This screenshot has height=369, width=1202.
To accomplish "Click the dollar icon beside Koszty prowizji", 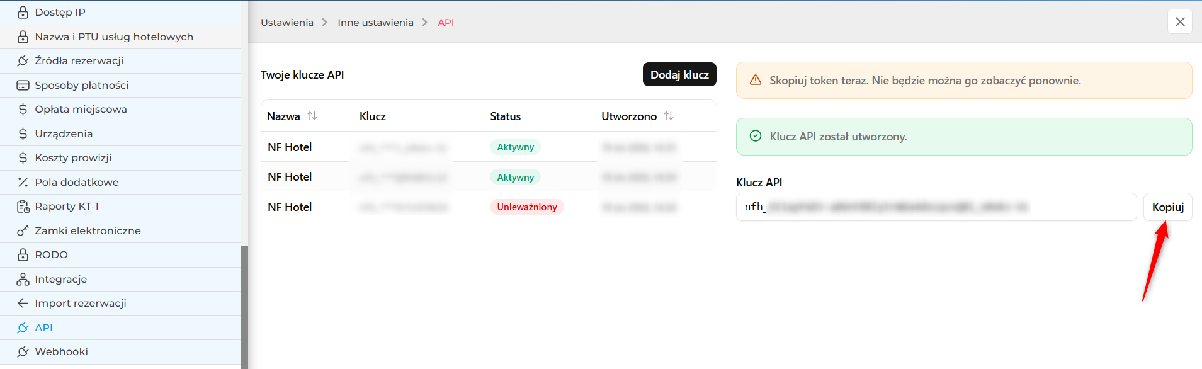I will pos(23,157).
